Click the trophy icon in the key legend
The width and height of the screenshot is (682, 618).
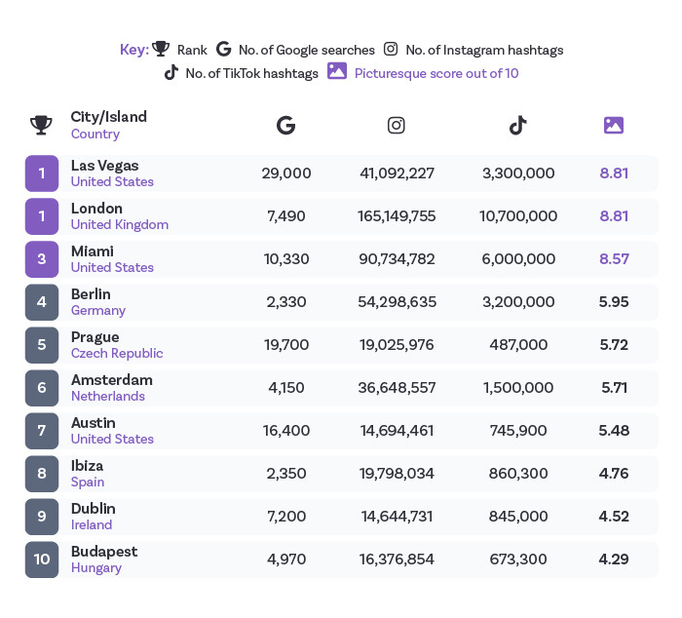click(162, 49)
